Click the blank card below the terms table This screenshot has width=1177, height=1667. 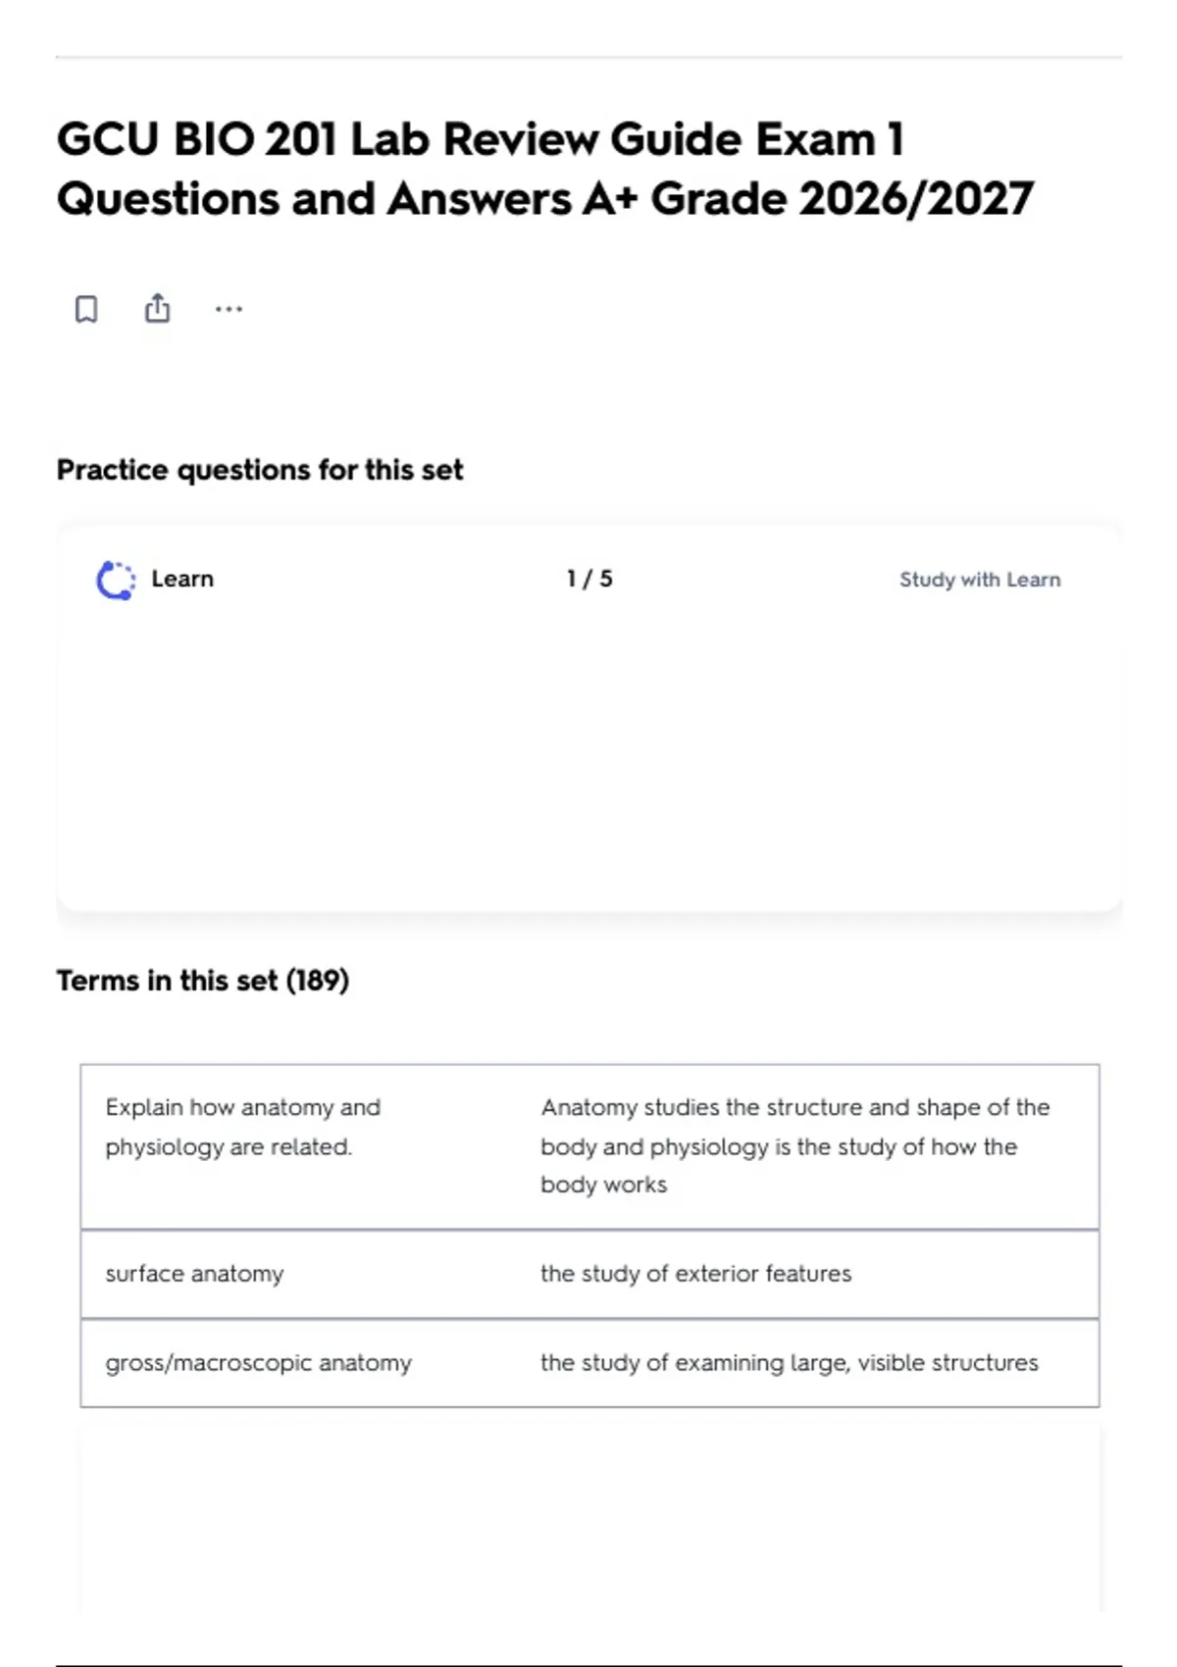pos(589,1520)
